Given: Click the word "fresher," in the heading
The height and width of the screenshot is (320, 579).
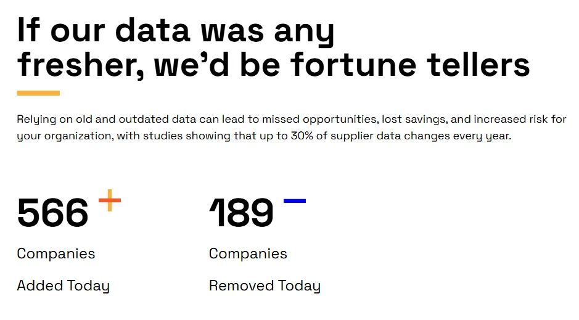Looking at the screenshot, I should [x=81, y=65].
